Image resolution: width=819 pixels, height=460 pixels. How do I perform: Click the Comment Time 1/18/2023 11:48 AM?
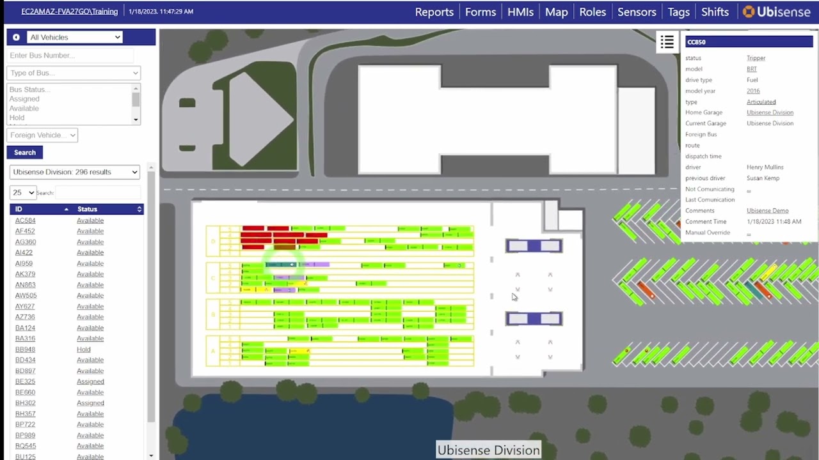[774, 222]
